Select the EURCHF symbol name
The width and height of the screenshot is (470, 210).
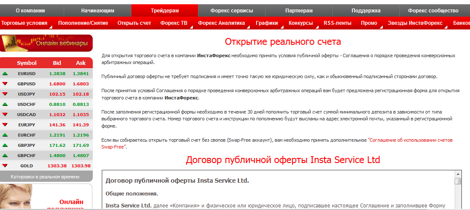27,135
